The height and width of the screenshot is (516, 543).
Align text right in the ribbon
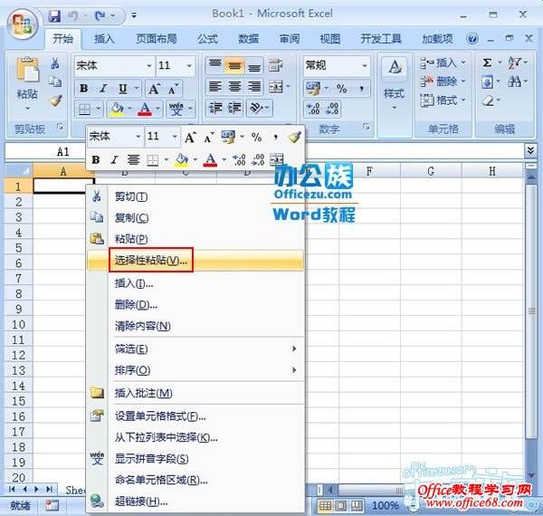click(x=254, y=86)
